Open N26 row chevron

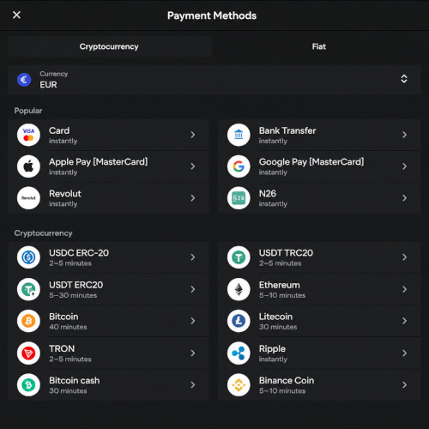(x=404, y=198)
